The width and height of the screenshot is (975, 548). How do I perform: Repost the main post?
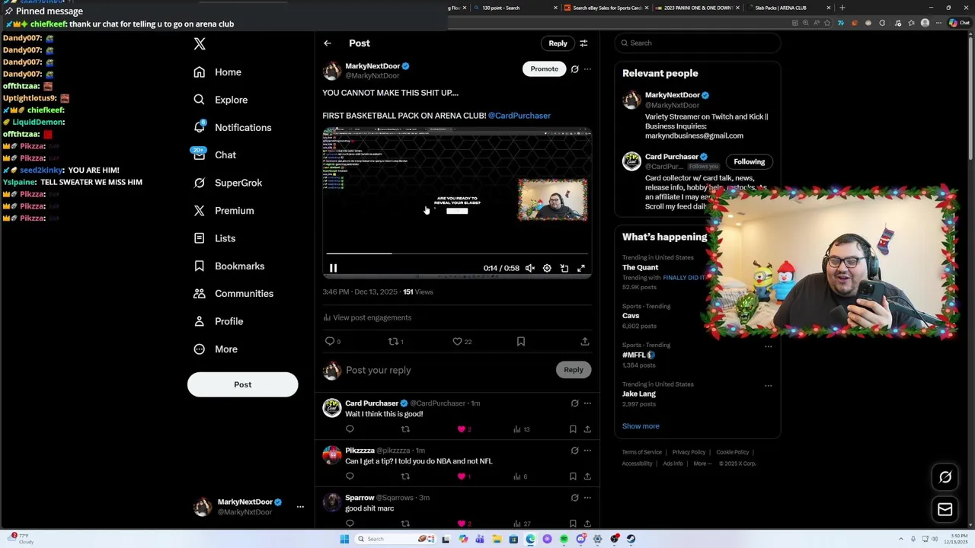click(x=394, y=342)
